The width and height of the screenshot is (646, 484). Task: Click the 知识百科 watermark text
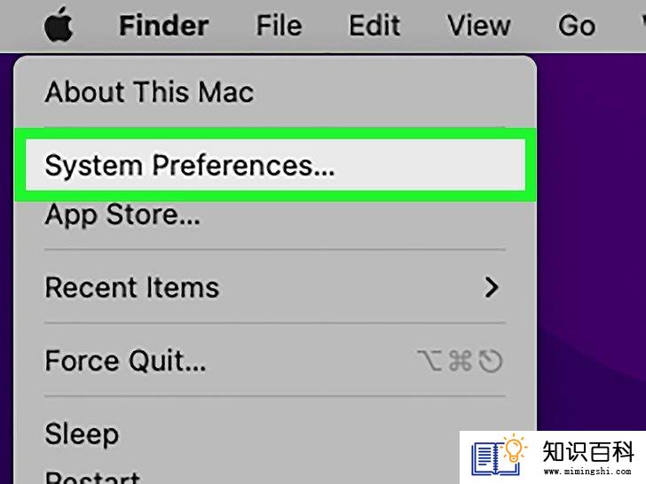tap(587, 451)
